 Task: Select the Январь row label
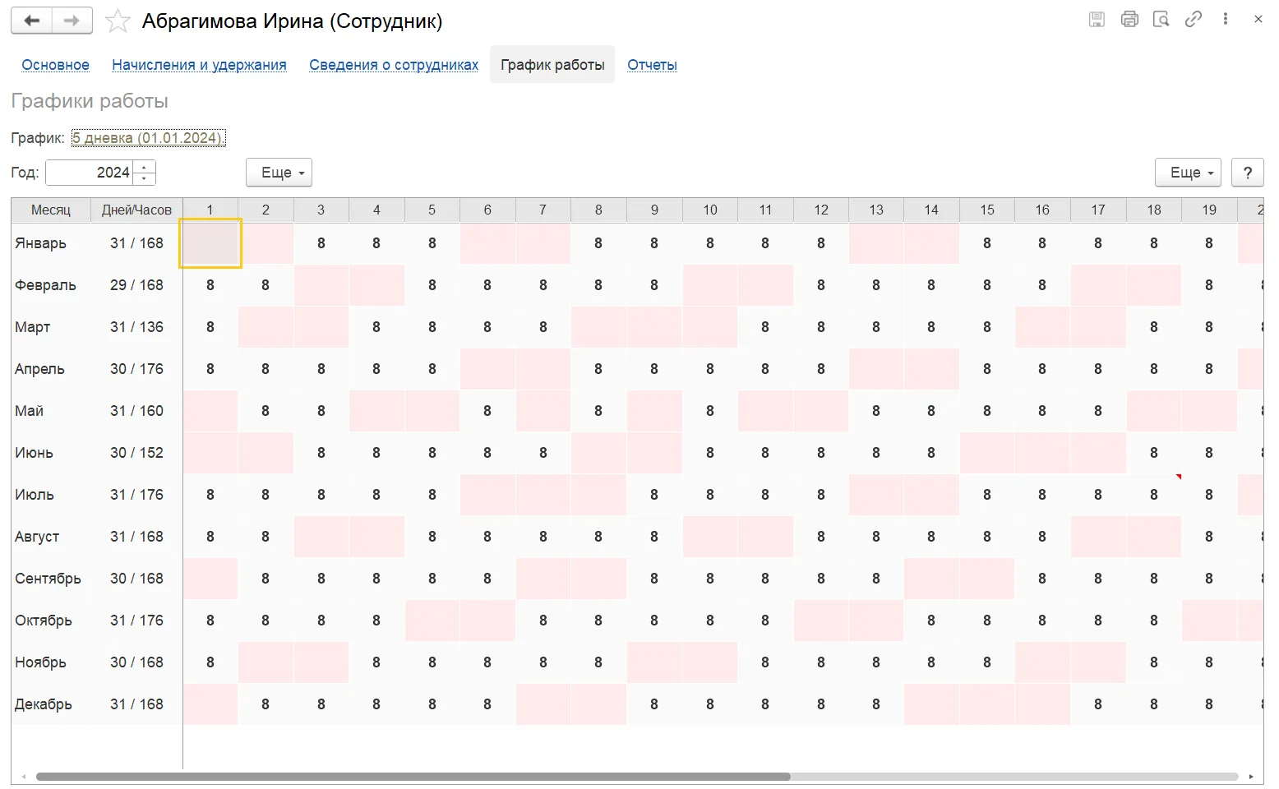(x=40, y=243)
